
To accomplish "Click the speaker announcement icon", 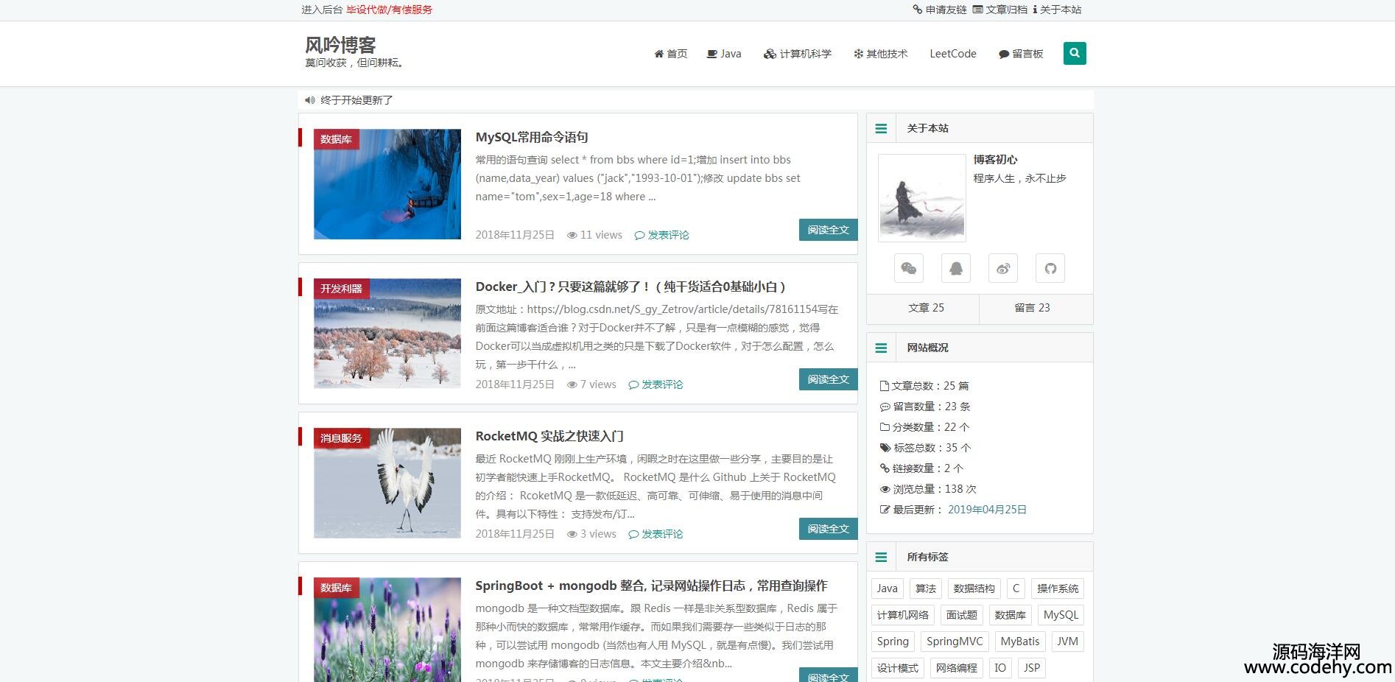I will [310, 100].
